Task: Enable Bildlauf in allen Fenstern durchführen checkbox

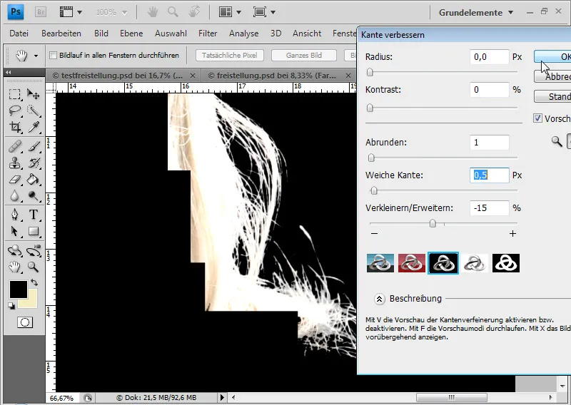Action: [53, 56]
